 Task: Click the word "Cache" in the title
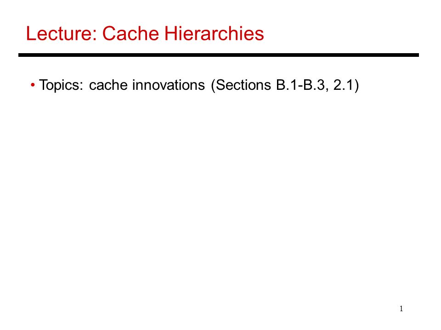130,33
